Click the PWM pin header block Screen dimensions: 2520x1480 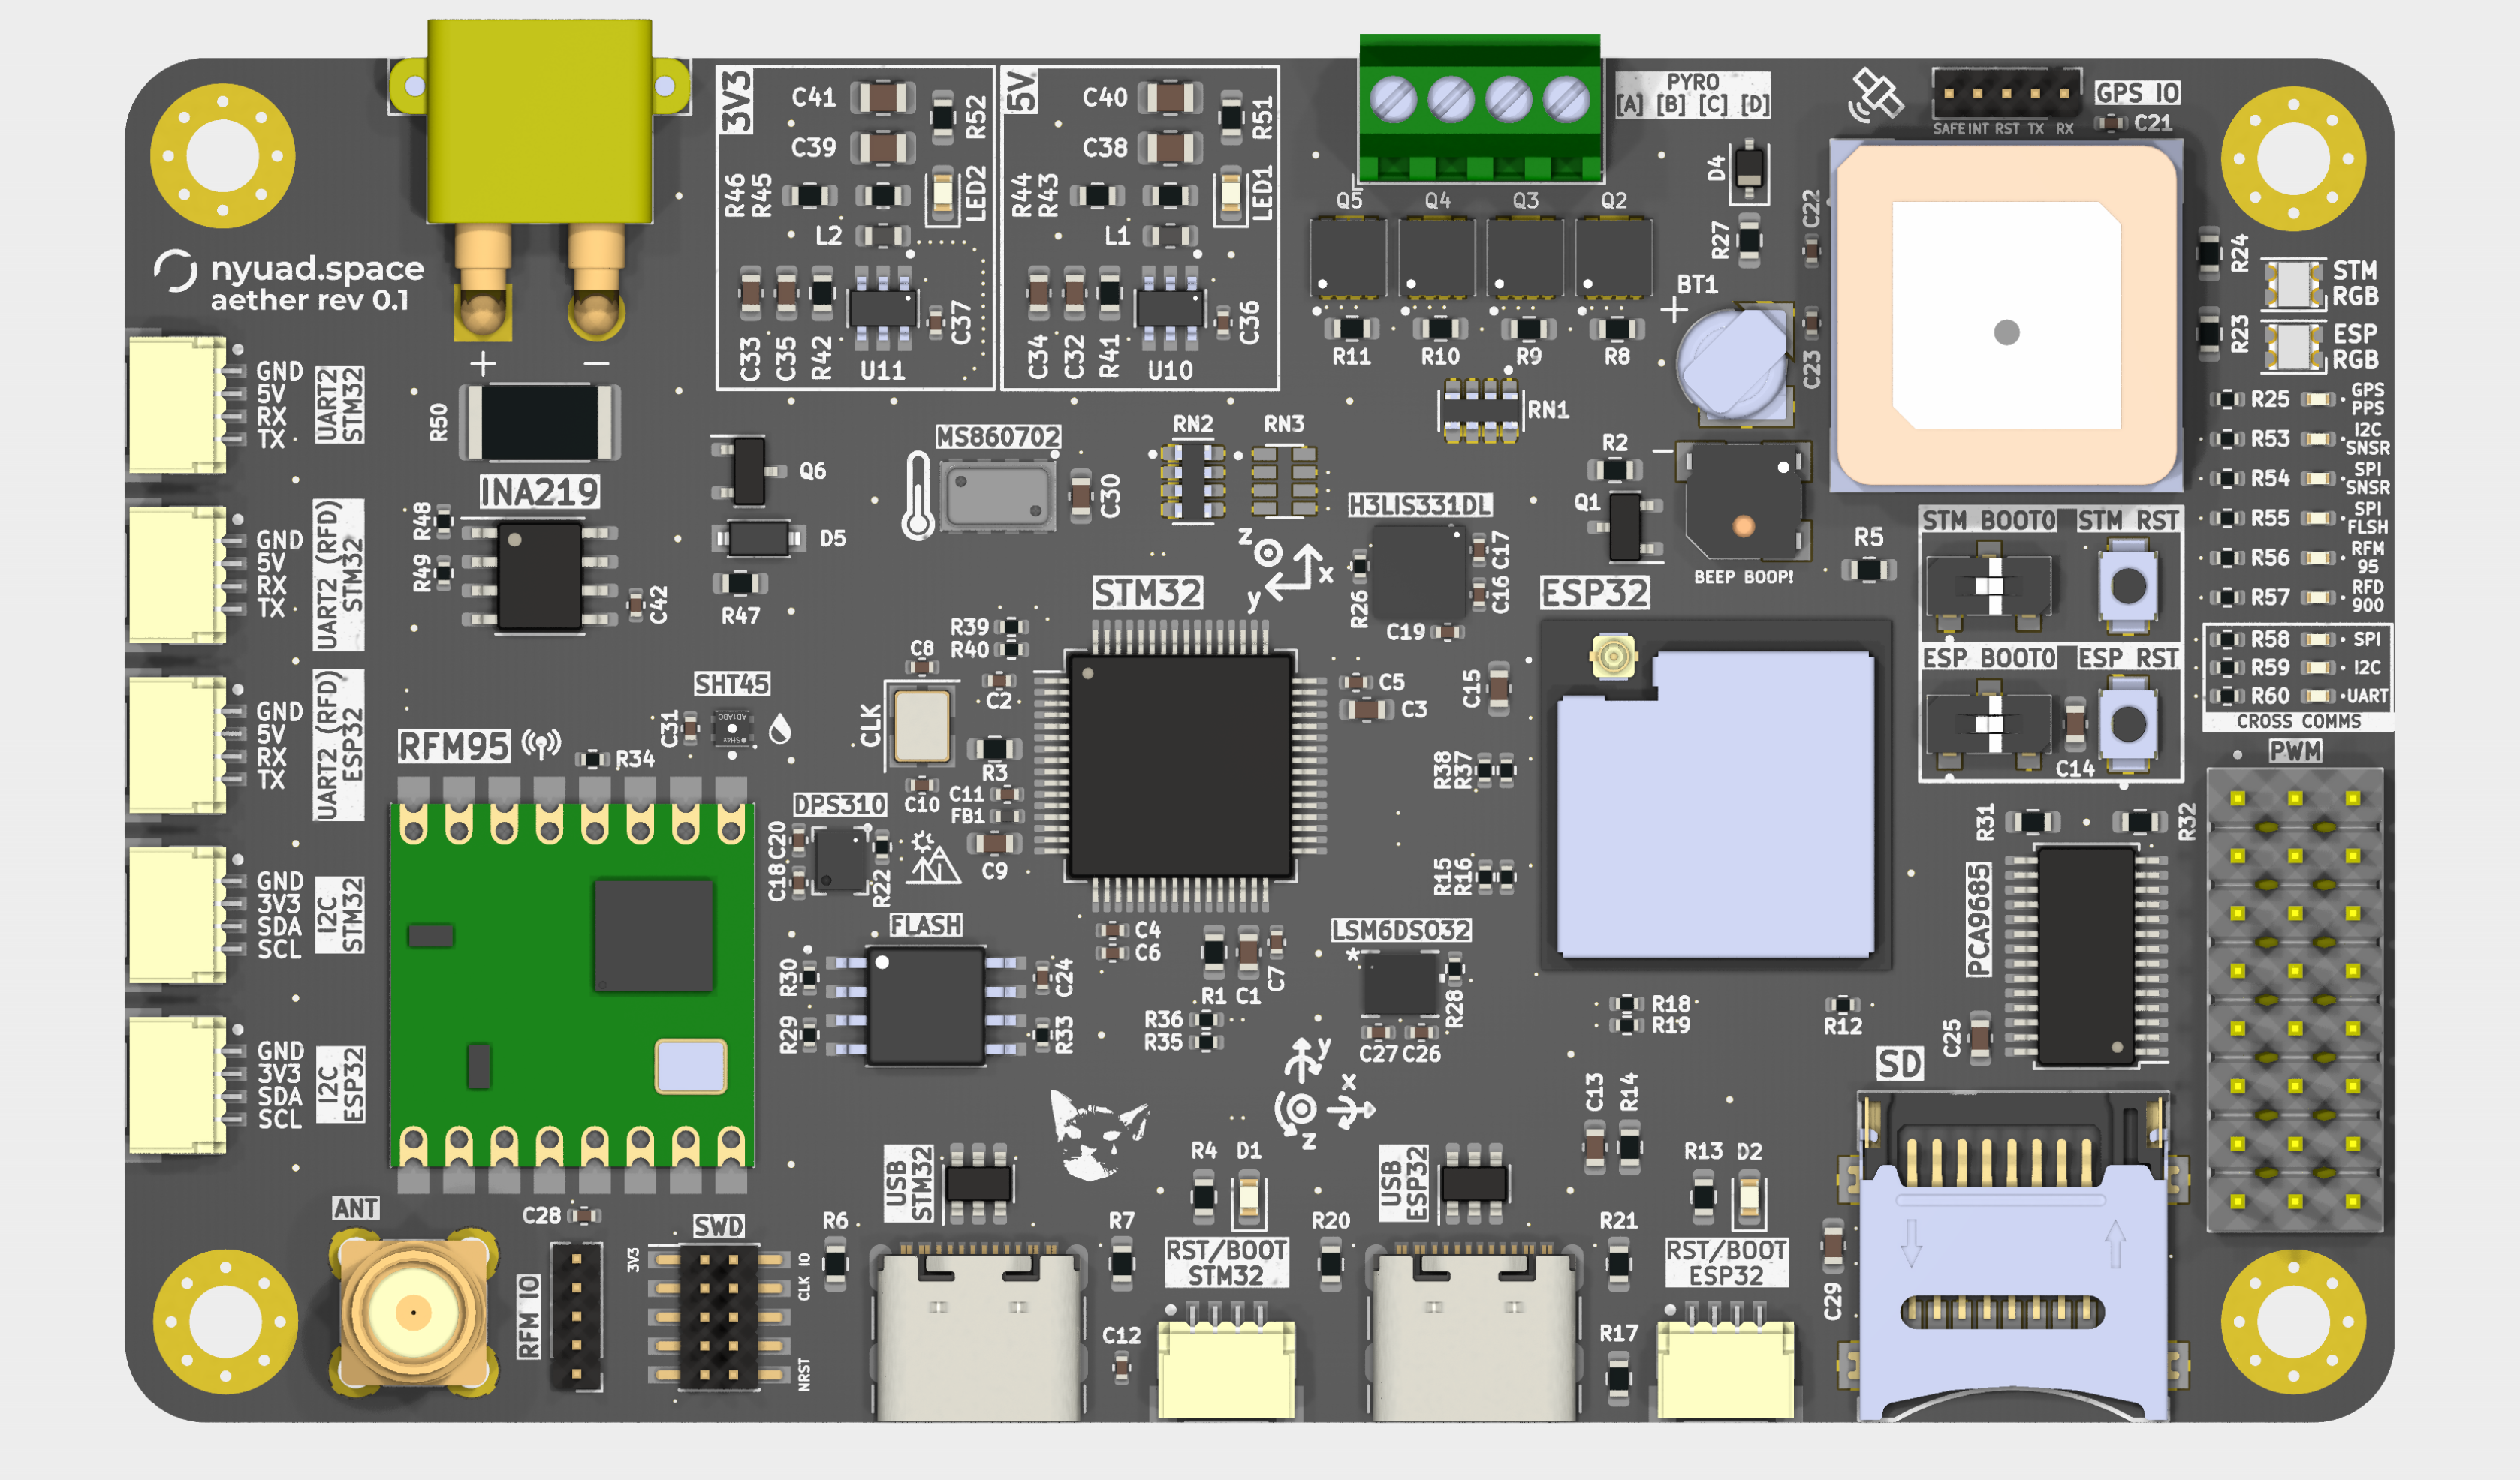coord(2294,1000)
